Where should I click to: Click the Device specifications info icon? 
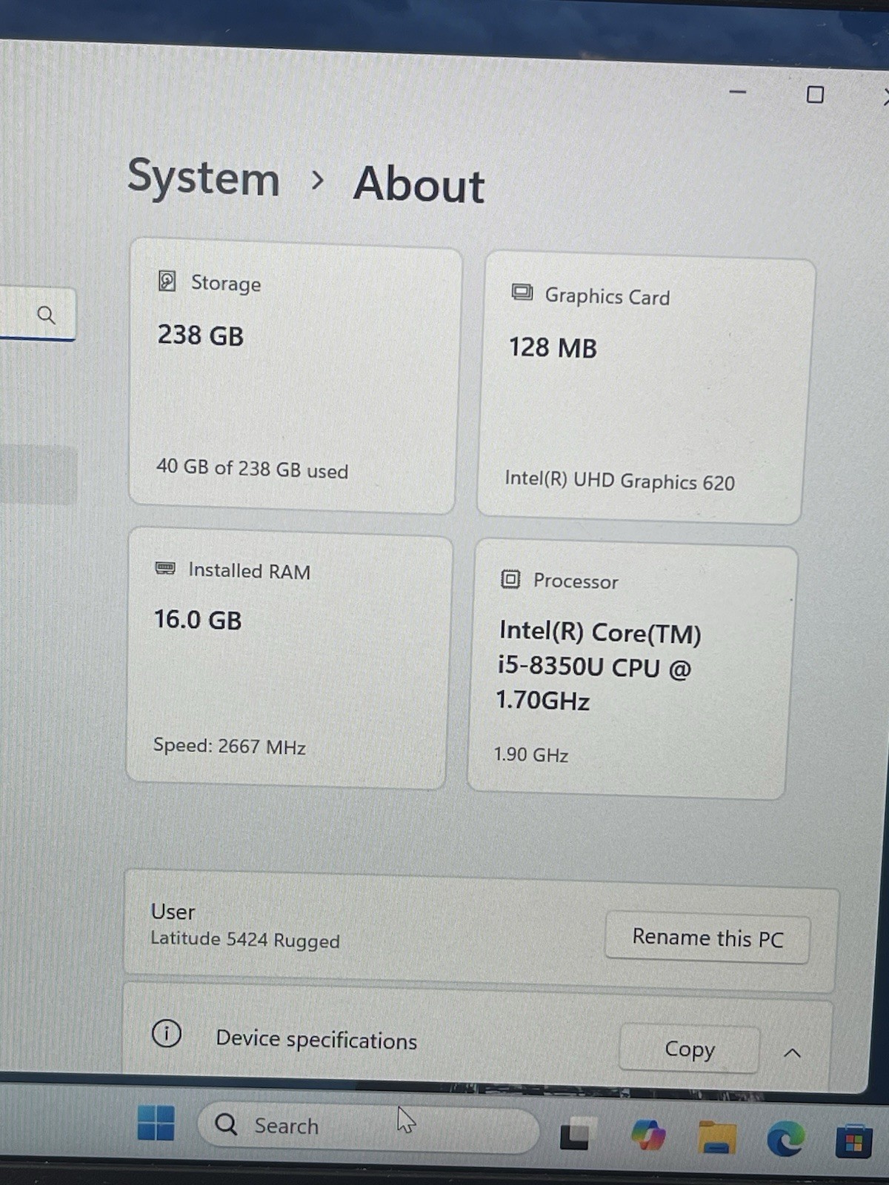(167, 1032)
